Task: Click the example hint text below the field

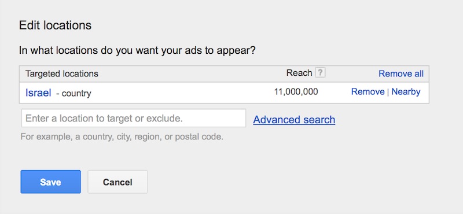Action: pos(122,137)
